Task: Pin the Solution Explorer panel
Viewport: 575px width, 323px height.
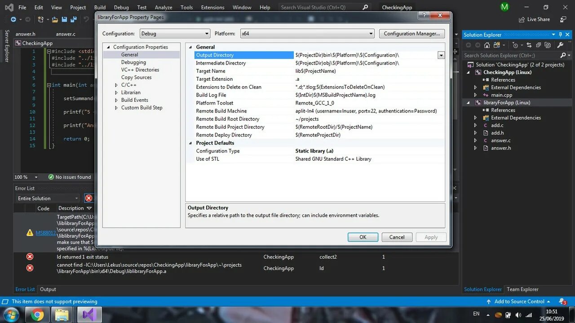Action: (x=560, y=35)
